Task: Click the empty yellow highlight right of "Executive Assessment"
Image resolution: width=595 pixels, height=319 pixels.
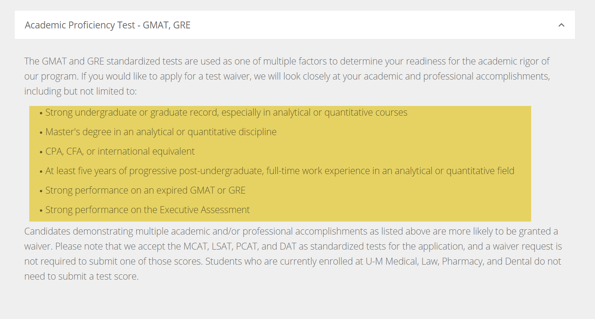Action: [x=386, y=210]
